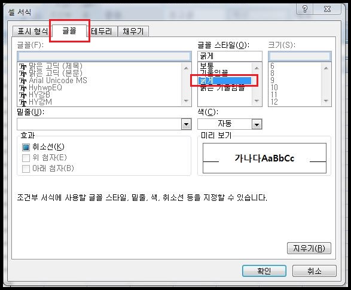The width and height of the screenshot is (351, 290).
Task: Select font size 12
Action: (274, 102)
